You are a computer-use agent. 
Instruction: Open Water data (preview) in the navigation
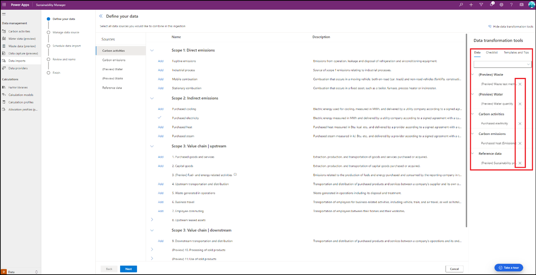coord(22,39)
